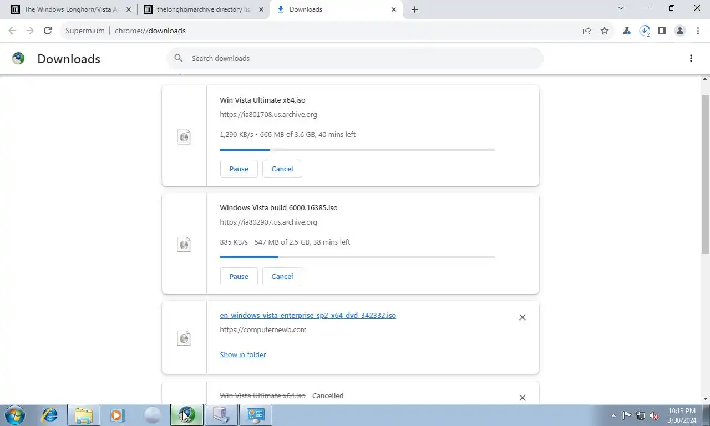Close The Windows Longhorn/Vista tab
This screenshot has width=710, height=426.
tap(129, 9)
